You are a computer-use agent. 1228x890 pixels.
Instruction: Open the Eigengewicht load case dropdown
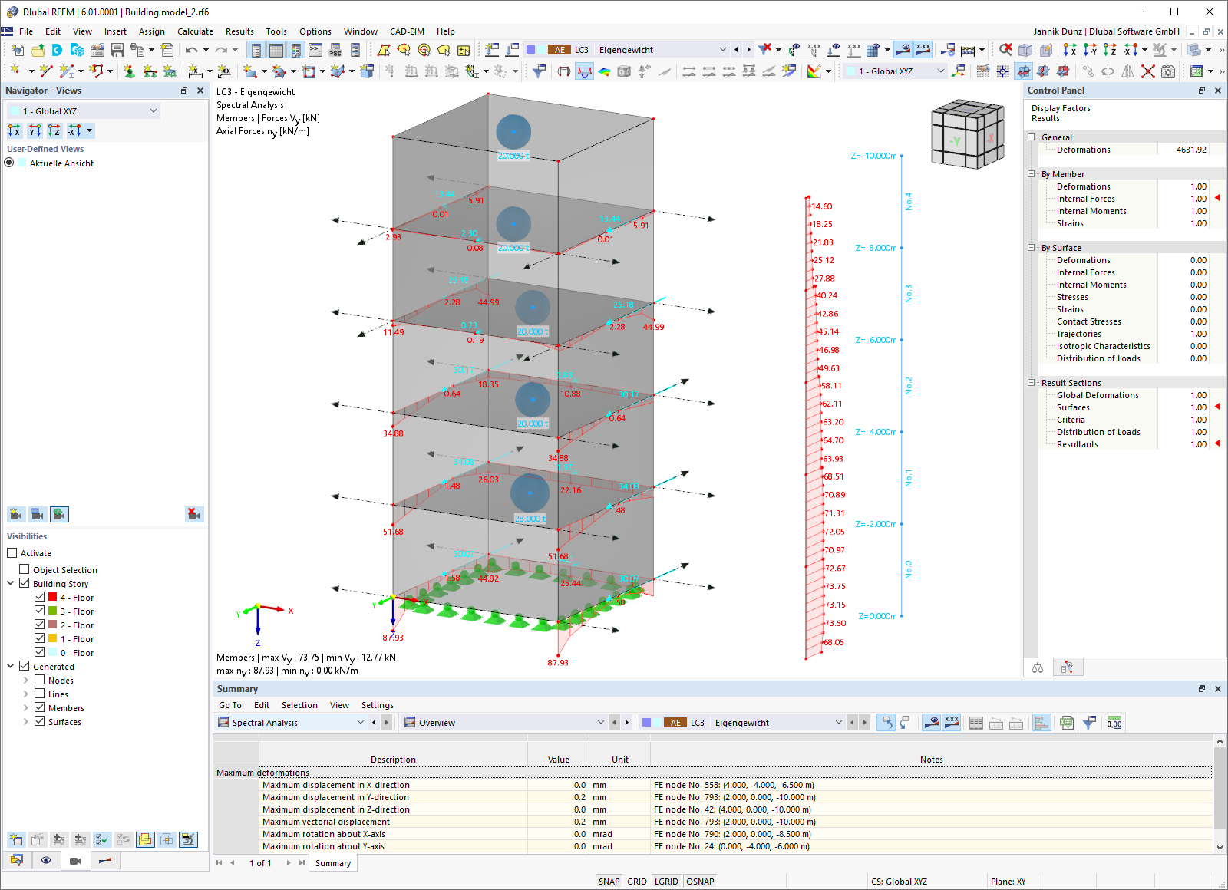click(x=722, y=49)
